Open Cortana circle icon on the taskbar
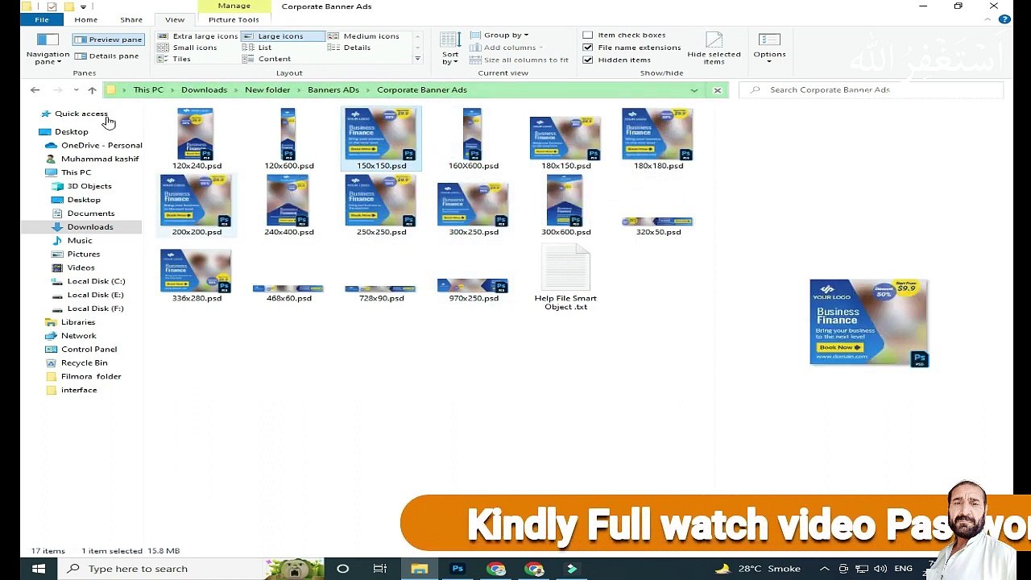This screenshot has width=1031, height=580. (x=342, y=569)
